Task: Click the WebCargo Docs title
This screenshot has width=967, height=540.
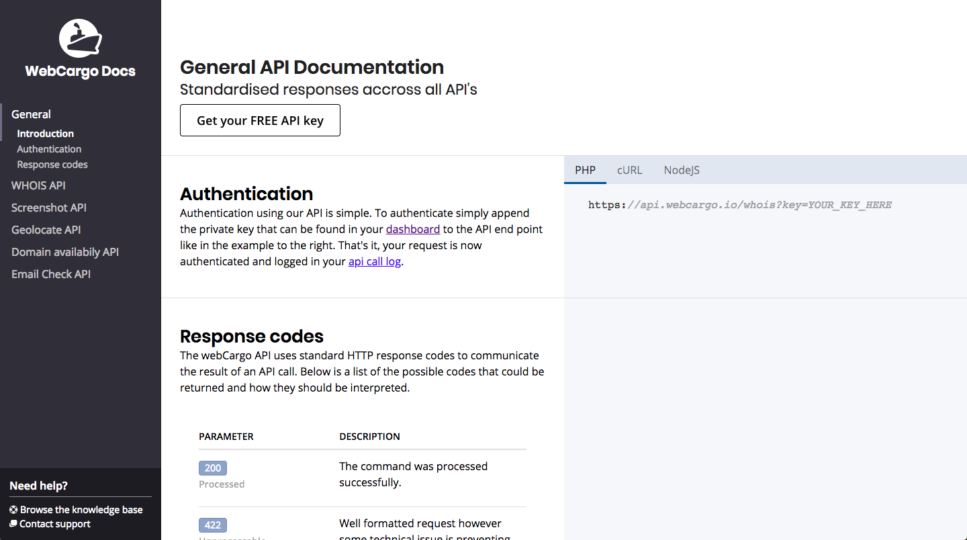Action: (80, 71)
